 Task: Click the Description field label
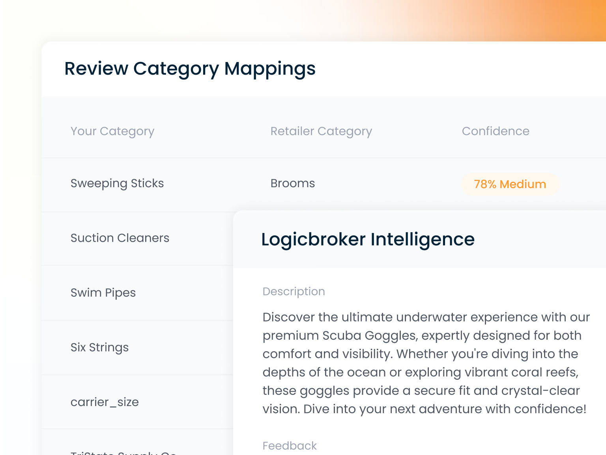point(294,291)
